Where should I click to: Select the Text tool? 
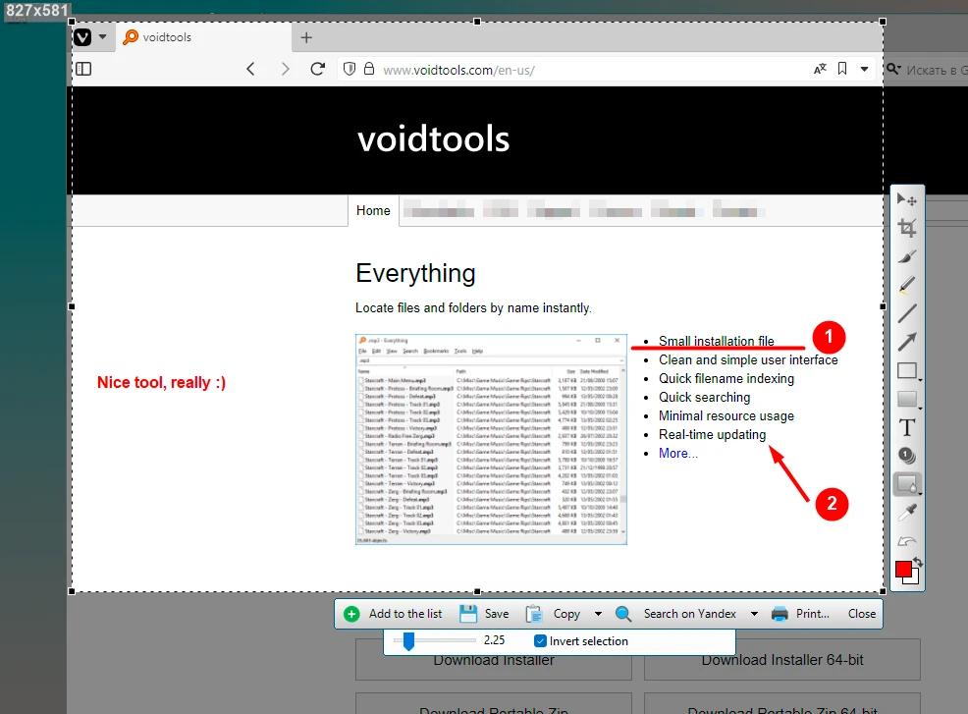coord(906,427)
